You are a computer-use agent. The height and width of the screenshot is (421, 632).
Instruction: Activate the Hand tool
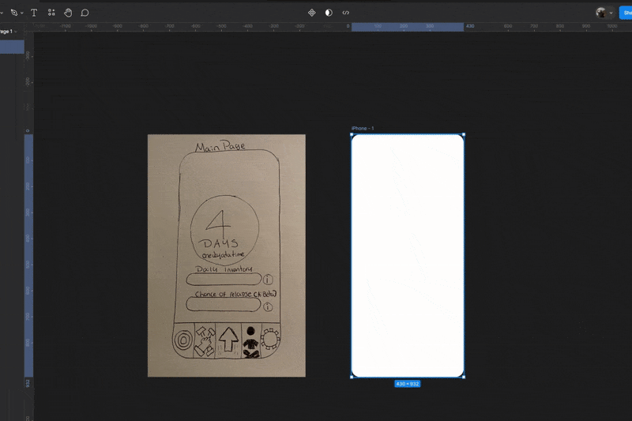(68, 13)
